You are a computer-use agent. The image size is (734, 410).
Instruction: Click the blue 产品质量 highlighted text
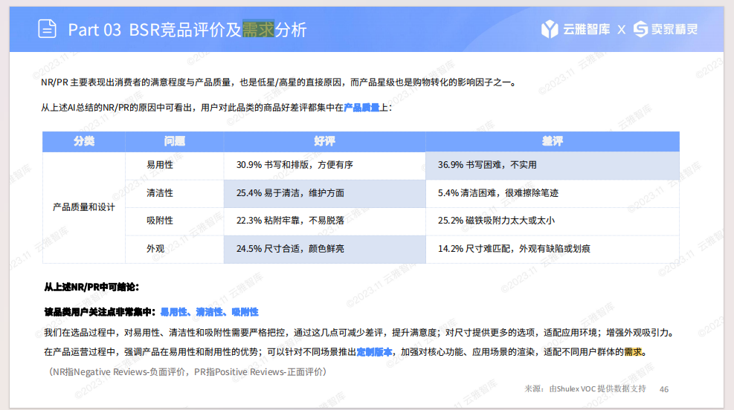[361, 108]
